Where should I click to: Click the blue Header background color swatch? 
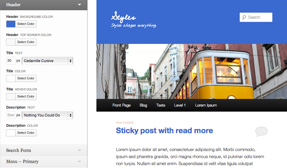coord(11,24)
